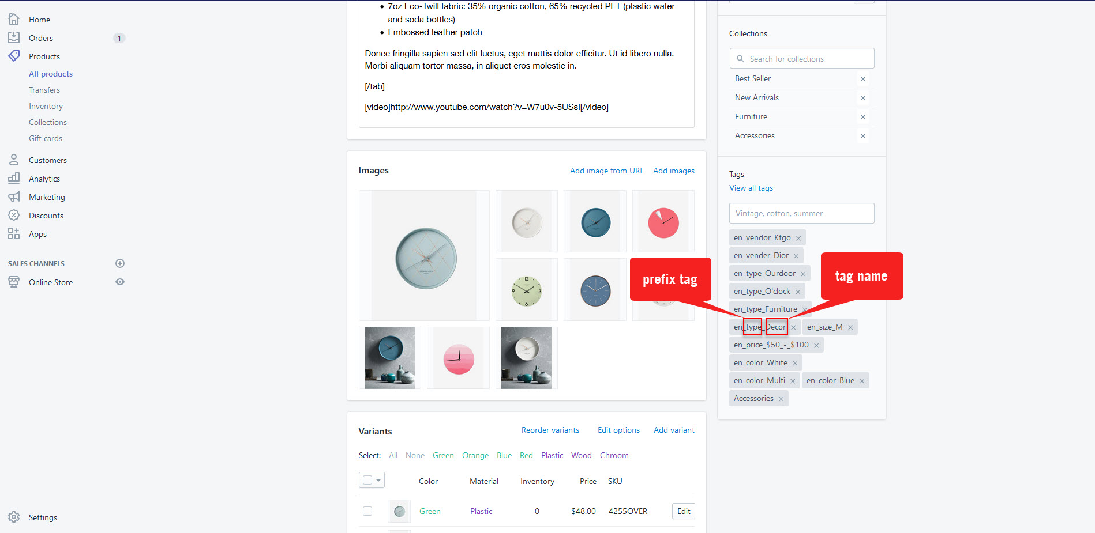Check the Green Plastic variant checkbox

367,511
